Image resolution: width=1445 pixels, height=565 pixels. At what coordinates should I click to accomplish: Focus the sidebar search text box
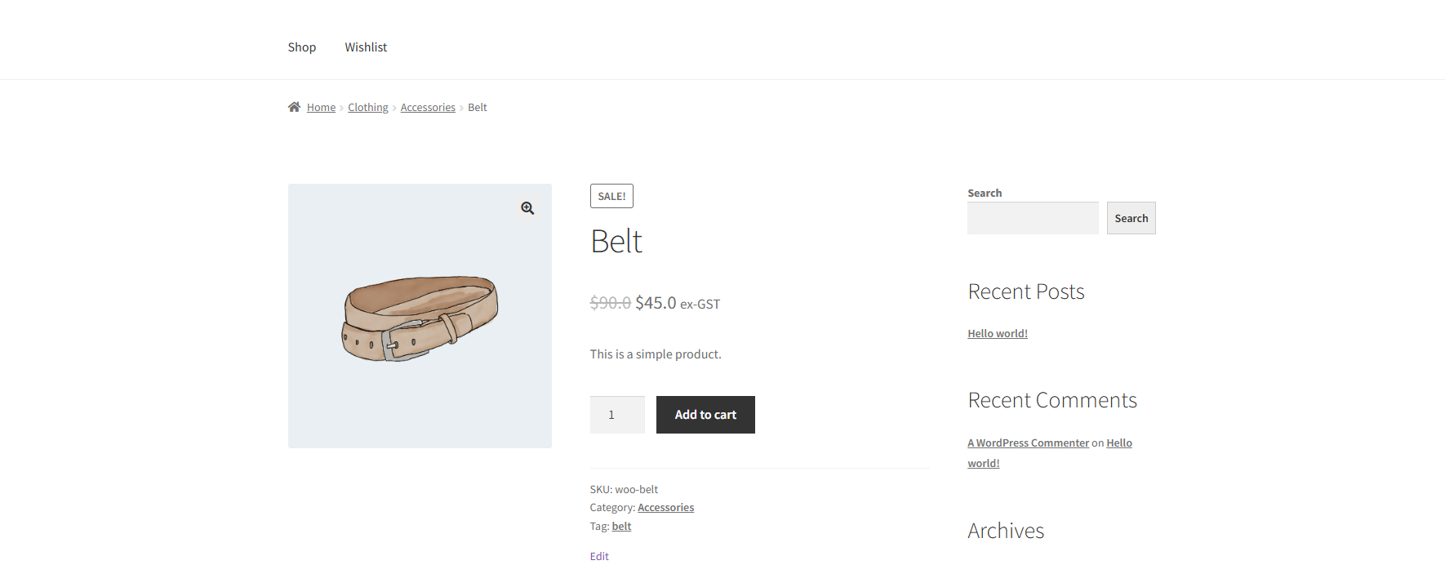[x=1033, y=218]
